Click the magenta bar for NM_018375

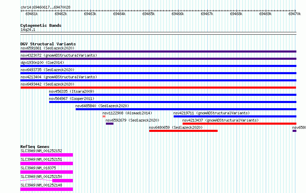coord(47,172)
